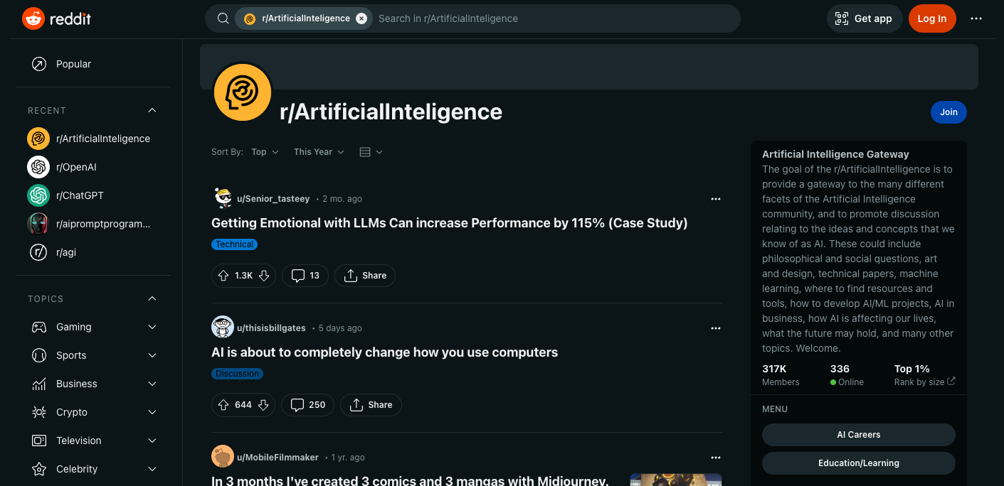Click the Gaming controller icon in Topics
The width and height of the screenshot is (1004, 486).
pyautogui.click(x=38, y=327)
